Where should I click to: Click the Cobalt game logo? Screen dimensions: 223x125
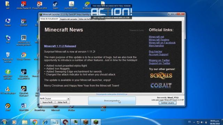point(161,85)
